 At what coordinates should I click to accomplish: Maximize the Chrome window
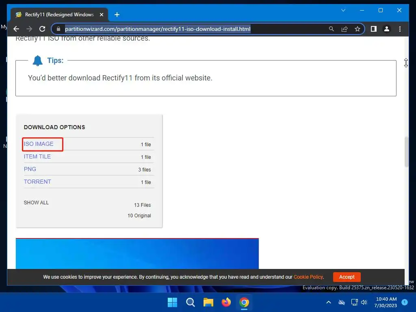(380, 10)
